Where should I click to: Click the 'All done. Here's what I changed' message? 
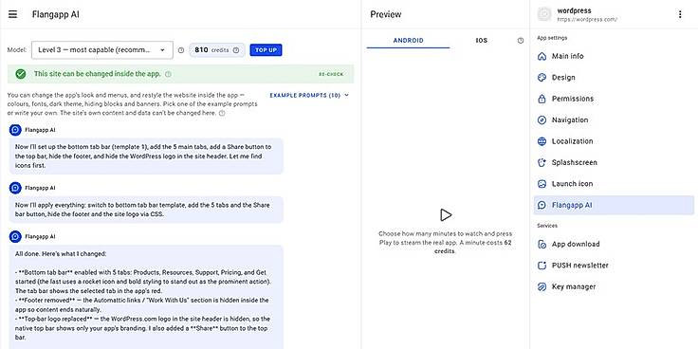(146, 297)
